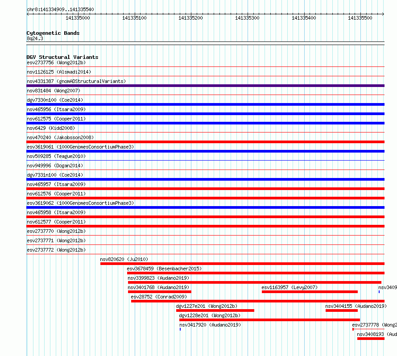
Task: Open the esv3678459 (Besenbacher2015) variant
Action: click(x=164, y=269)
